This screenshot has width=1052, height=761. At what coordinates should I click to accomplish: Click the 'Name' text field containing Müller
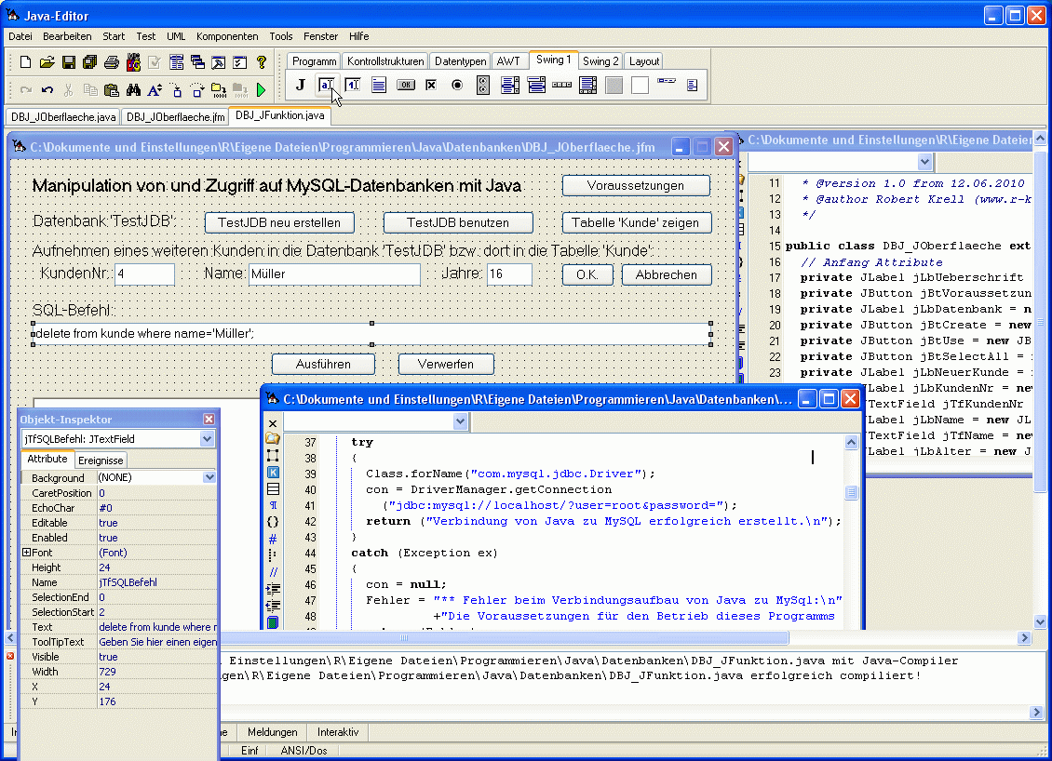pos(334,274)
